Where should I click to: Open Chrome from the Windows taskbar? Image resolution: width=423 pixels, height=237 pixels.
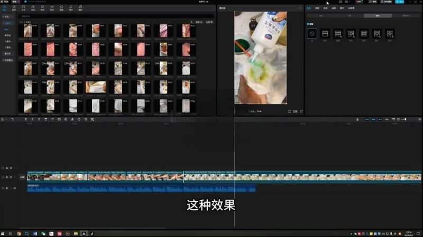click(x=19, y=233)
